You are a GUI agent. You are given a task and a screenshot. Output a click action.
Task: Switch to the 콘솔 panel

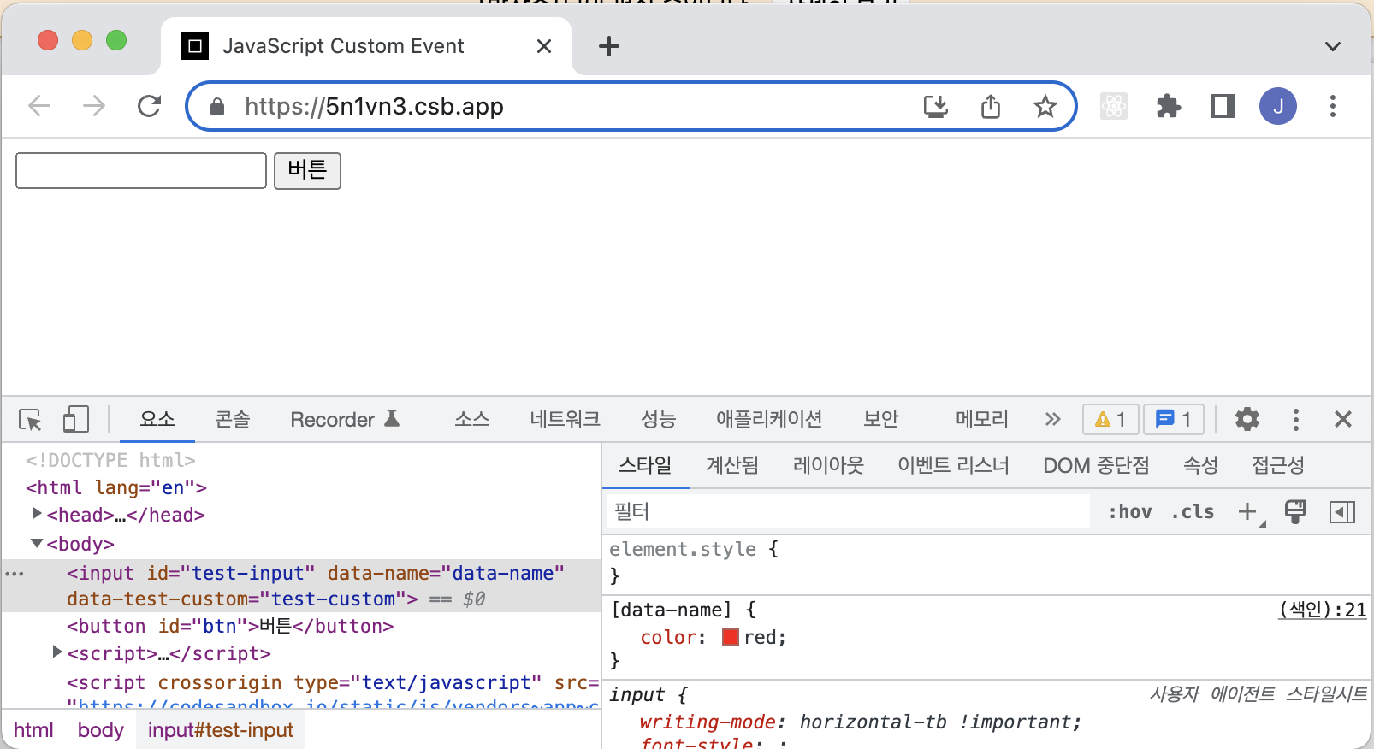[x=232, y=419]
